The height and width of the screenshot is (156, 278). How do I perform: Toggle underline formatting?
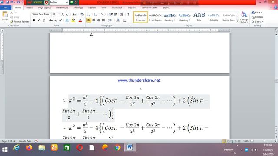click(43, 20)
